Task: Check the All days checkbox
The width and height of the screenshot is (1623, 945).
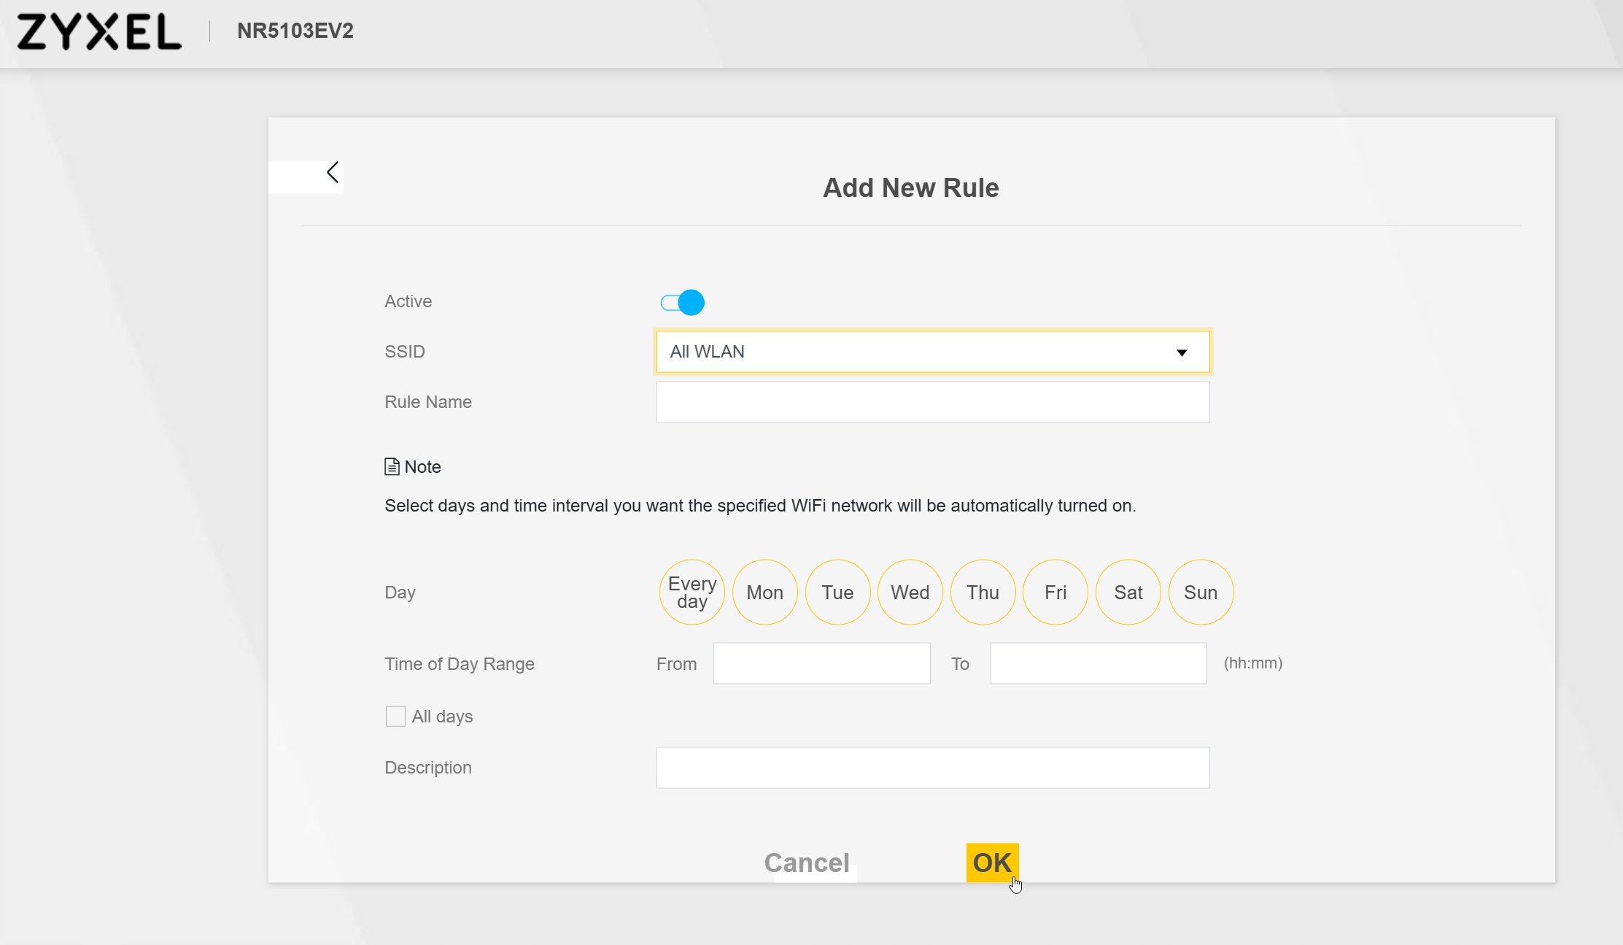Action: coord(395,717)
